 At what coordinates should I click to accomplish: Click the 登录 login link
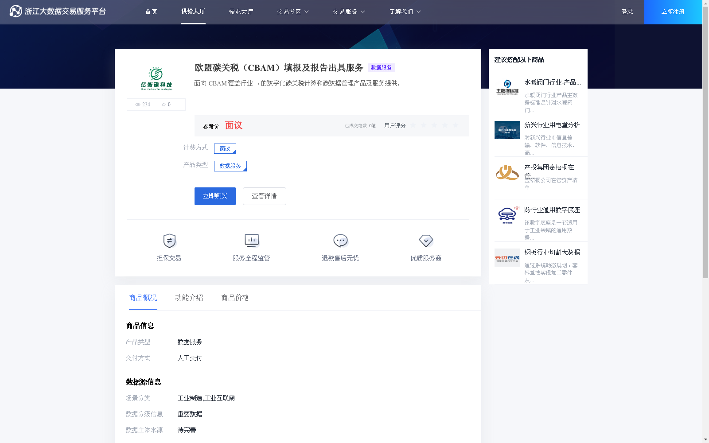point(627,12)
